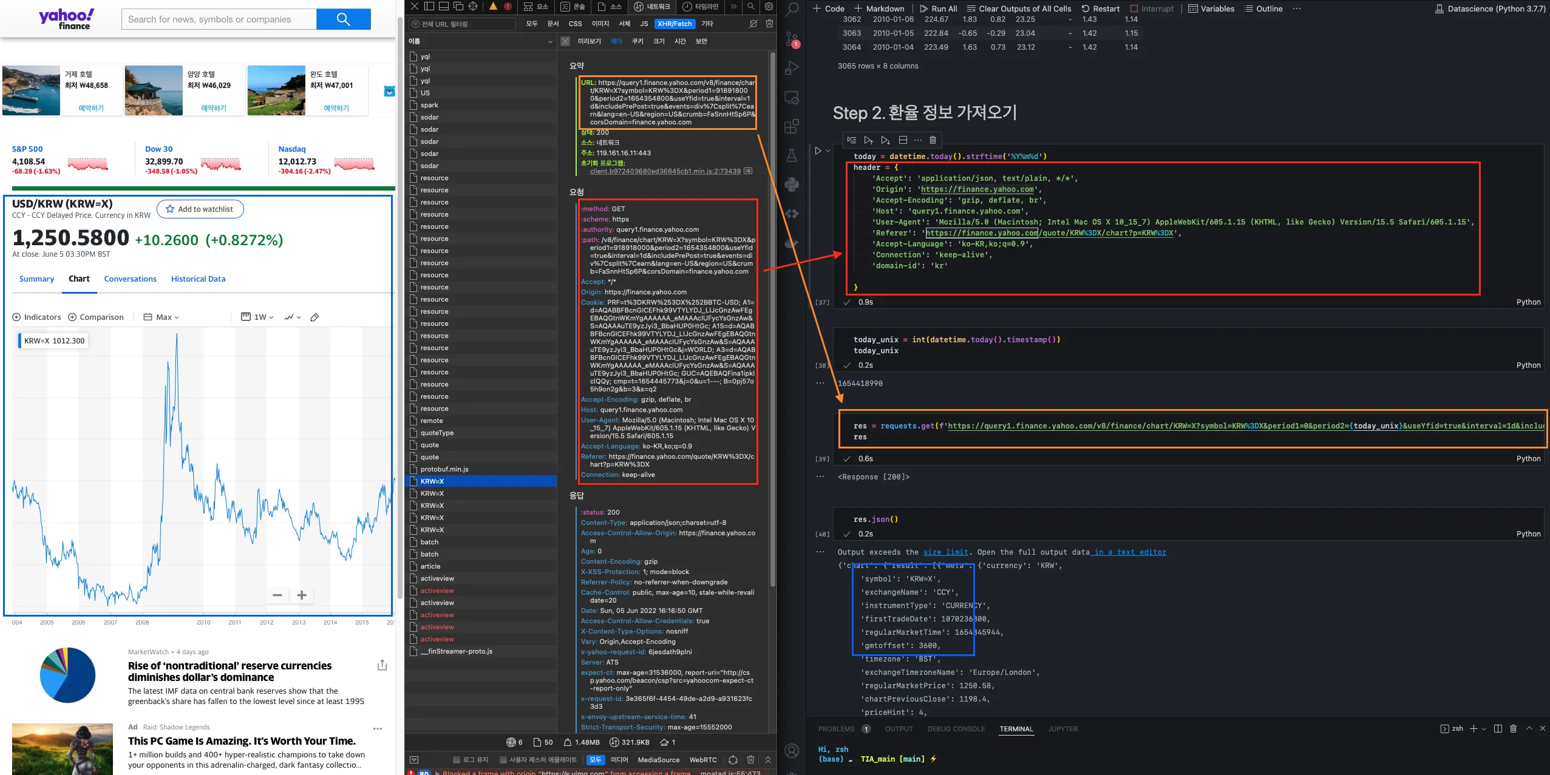Click Run All in notebook toolbar

coord(938,8)
